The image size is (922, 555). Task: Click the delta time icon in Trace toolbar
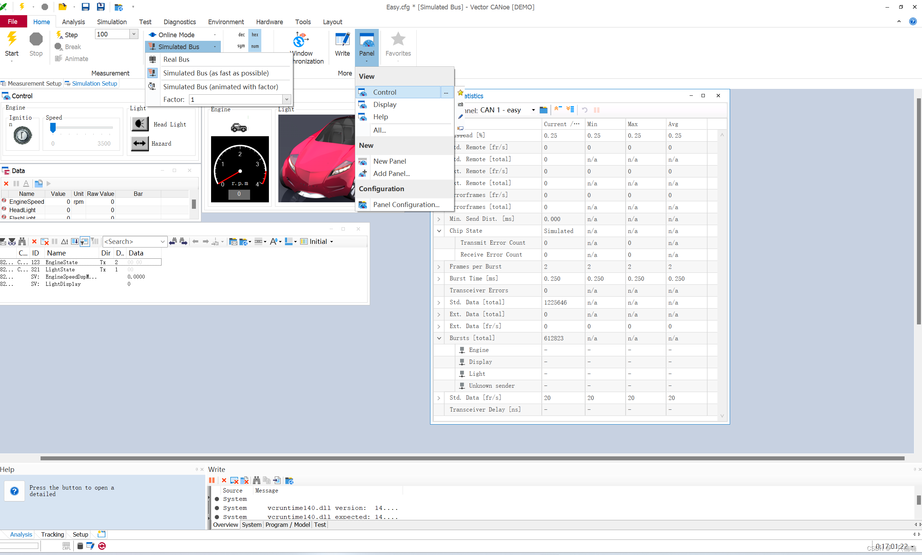point(65,242)
